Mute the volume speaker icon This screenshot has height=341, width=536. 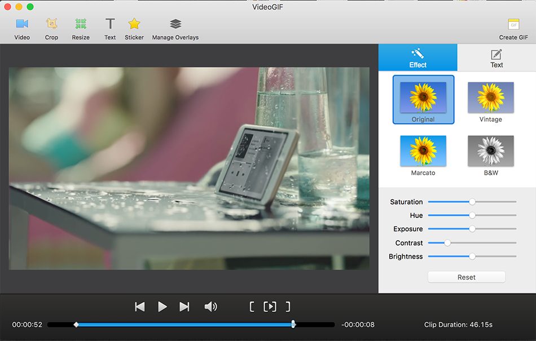point(210,307)
